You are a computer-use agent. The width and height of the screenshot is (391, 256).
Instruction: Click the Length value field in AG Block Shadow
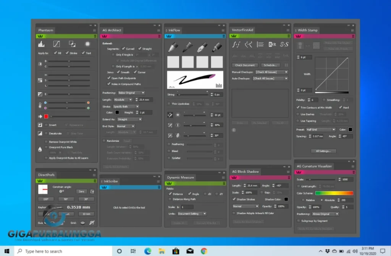(x=252, y=185)
